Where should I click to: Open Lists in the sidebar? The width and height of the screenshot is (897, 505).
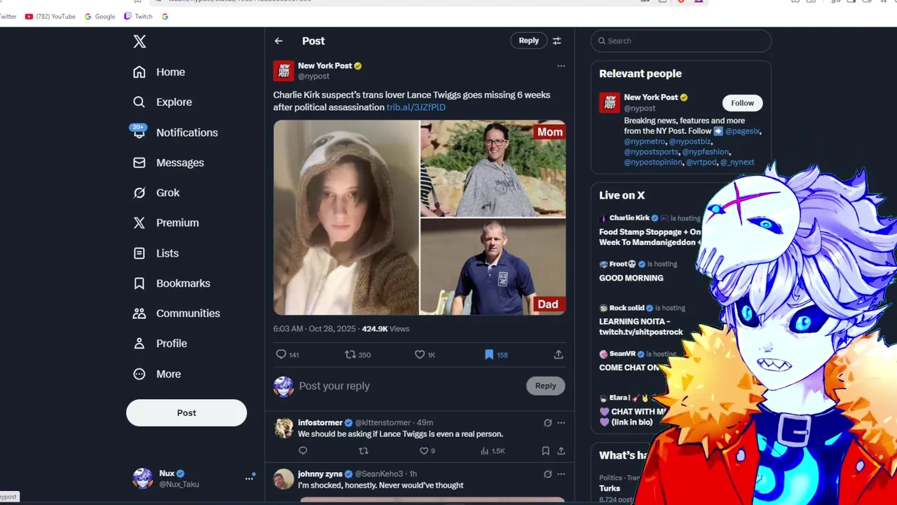coord(156,253)
